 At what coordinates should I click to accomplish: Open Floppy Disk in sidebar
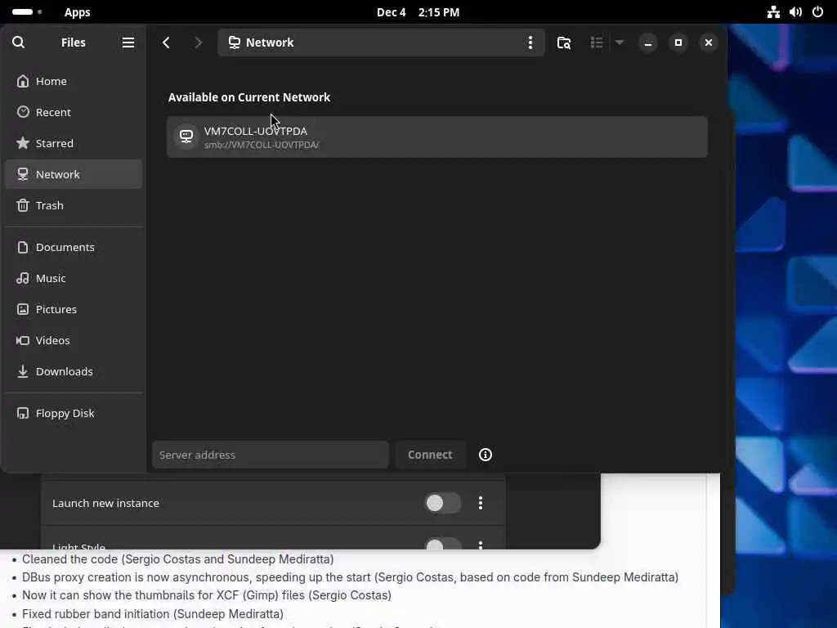click(x=74, y=413)
